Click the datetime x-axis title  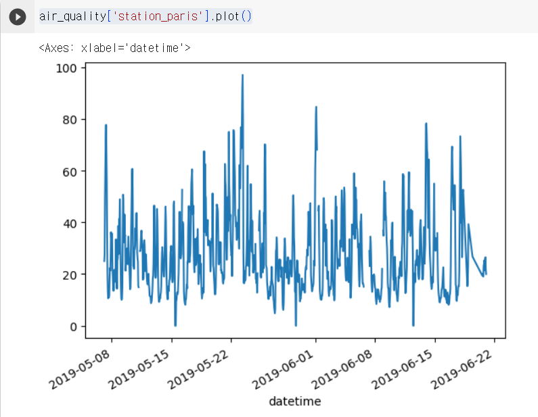click(x=295, y=401)
